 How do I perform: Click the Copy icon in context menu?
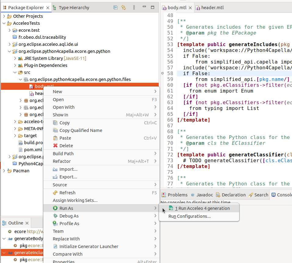click(55, 123)
